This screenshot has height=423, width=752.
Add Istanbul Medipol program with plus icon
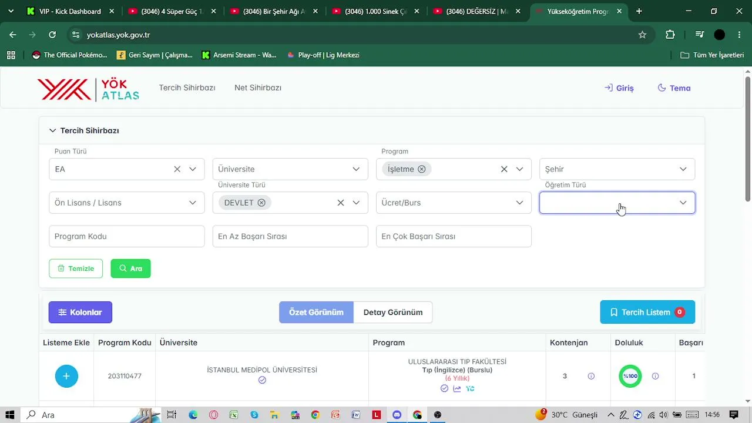(66, 376)
